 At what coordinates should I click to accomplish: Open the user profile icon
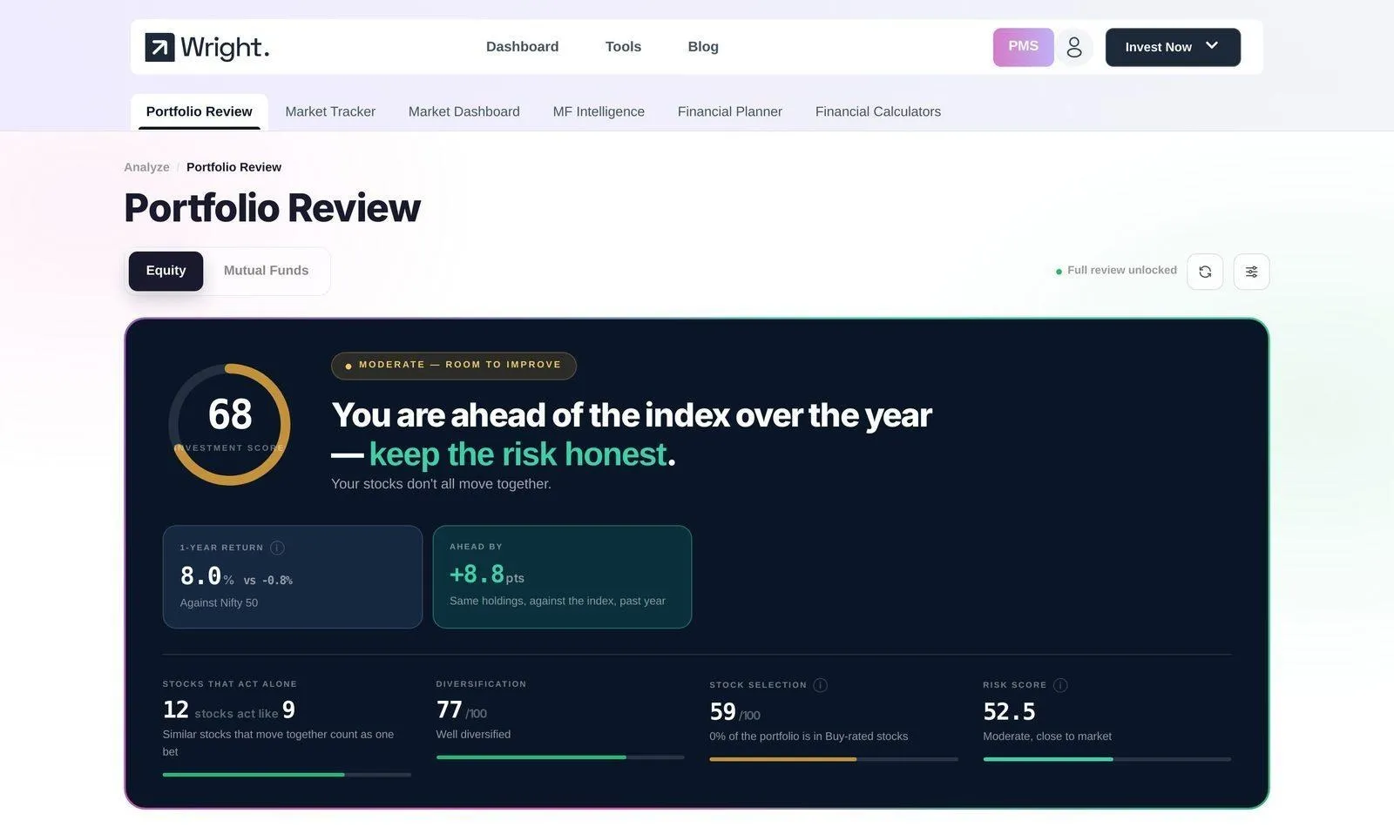coord(1074,47)
